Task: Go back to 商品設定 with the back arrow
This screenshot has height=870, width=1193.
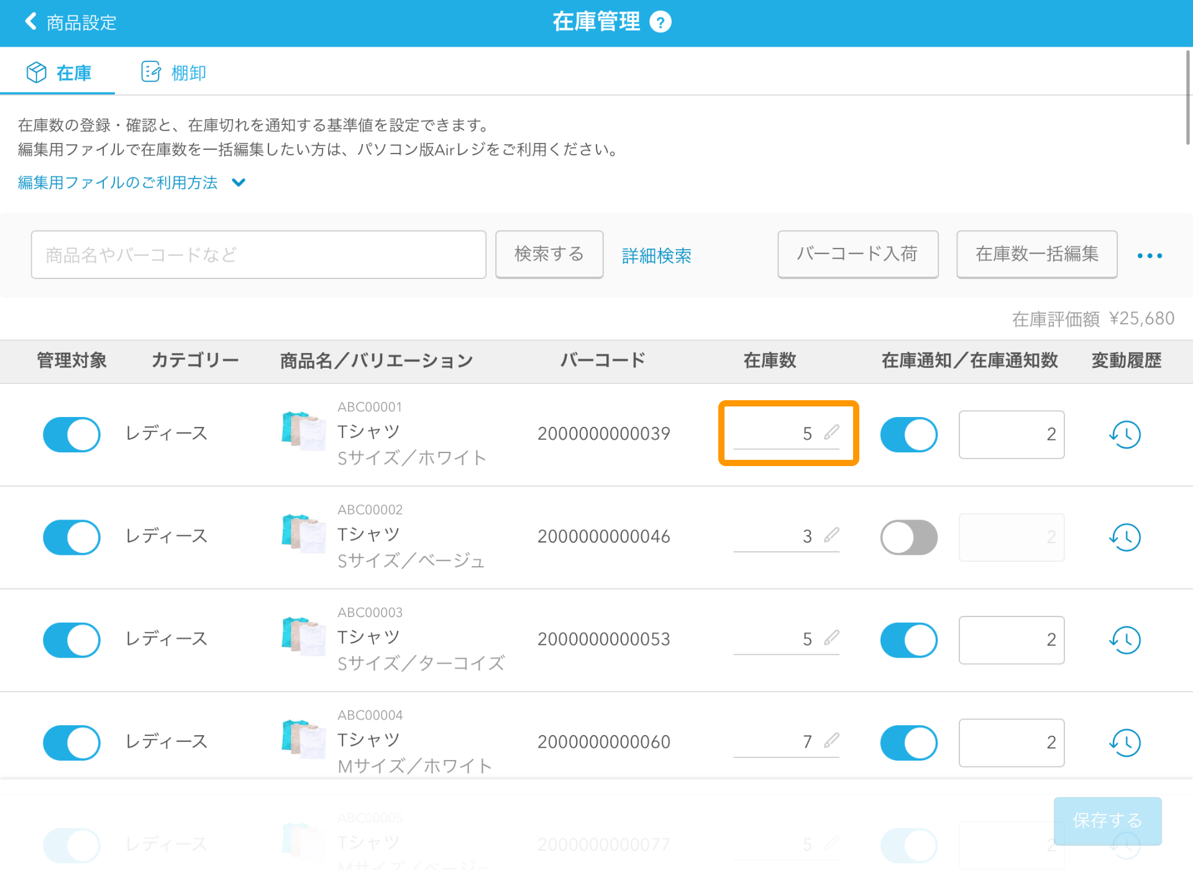Action: coord(30,22)
